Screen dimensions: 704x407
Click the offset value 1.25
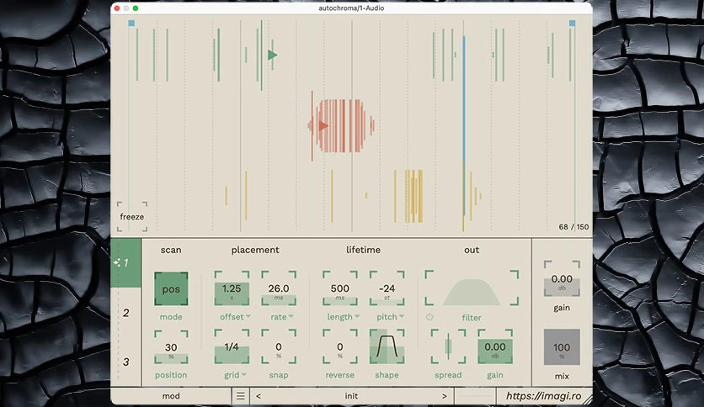pyautogui.click(x=232, y=288)
